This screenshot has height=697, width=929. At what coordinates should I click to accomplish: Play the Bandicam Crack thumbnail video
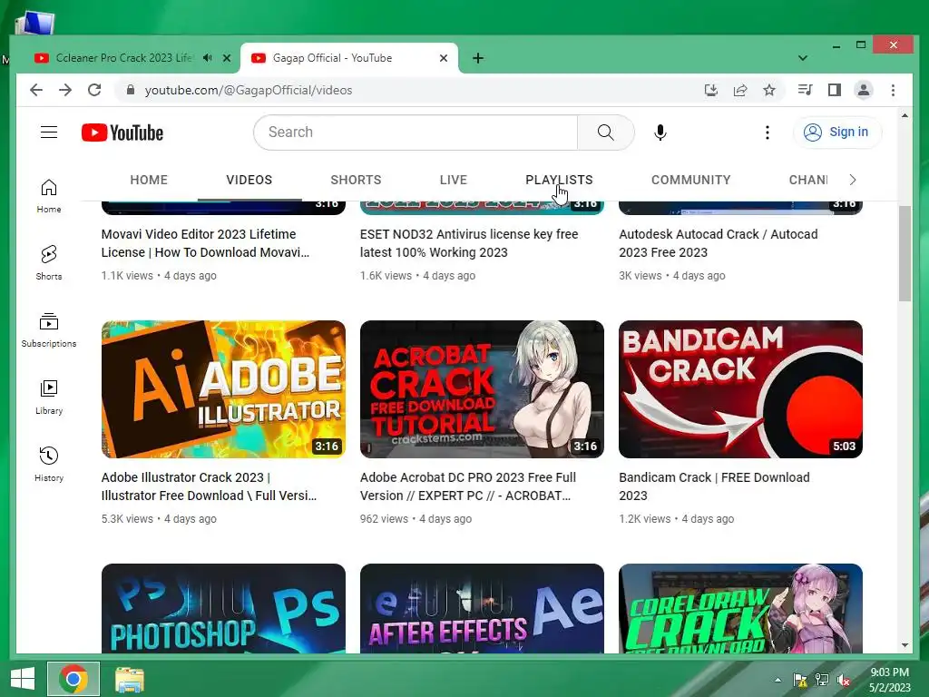click(x=740, y=388)
